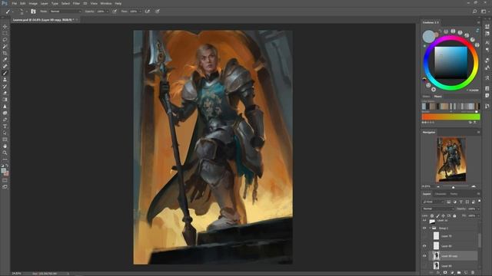492x276 pixels.
Task: Click the new adjustment layer icon
Action: point(452,273)
